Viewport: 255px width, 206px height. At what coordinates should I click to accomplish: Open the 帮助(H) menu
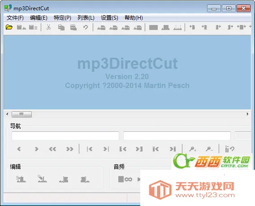pyautogui.click(x=134, y=18)
